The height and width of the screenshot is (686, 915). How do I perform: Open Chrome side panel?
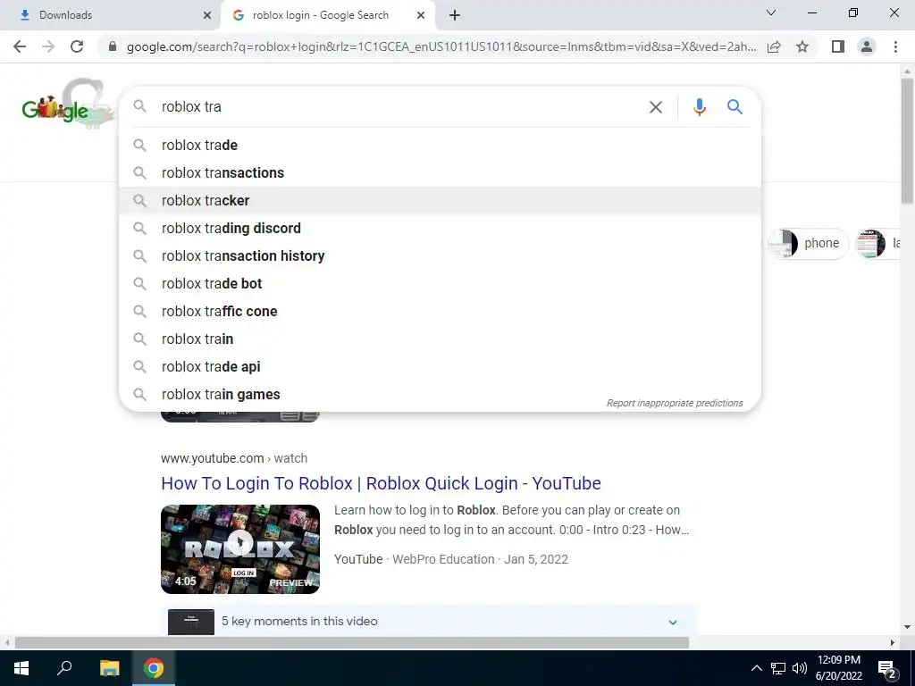pyautogui.click(x=838, y=46)
